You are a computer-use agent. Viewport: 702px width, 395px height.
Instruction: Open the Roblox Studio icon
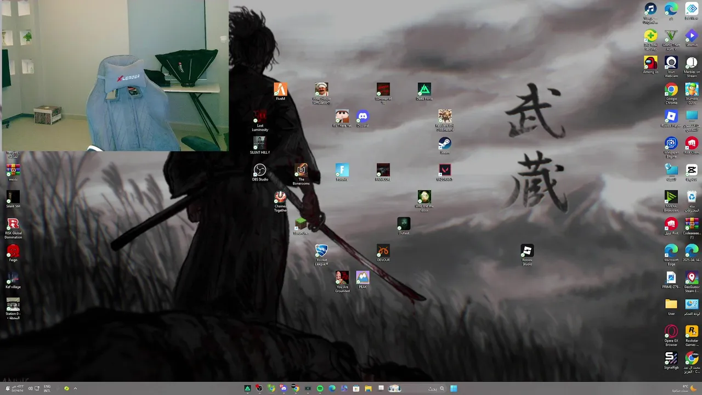click(527, 255)
